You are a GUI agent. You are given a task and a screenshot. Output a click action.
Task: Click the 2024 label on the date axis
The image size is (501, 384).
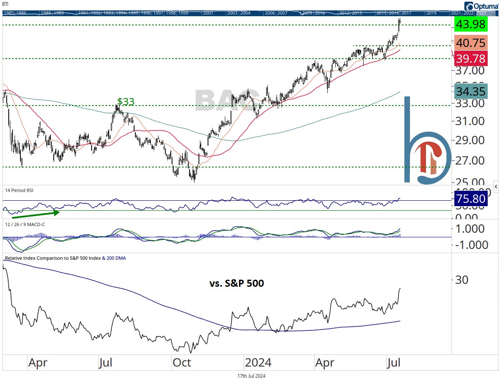pyautogui.click(x=258, y=362)
